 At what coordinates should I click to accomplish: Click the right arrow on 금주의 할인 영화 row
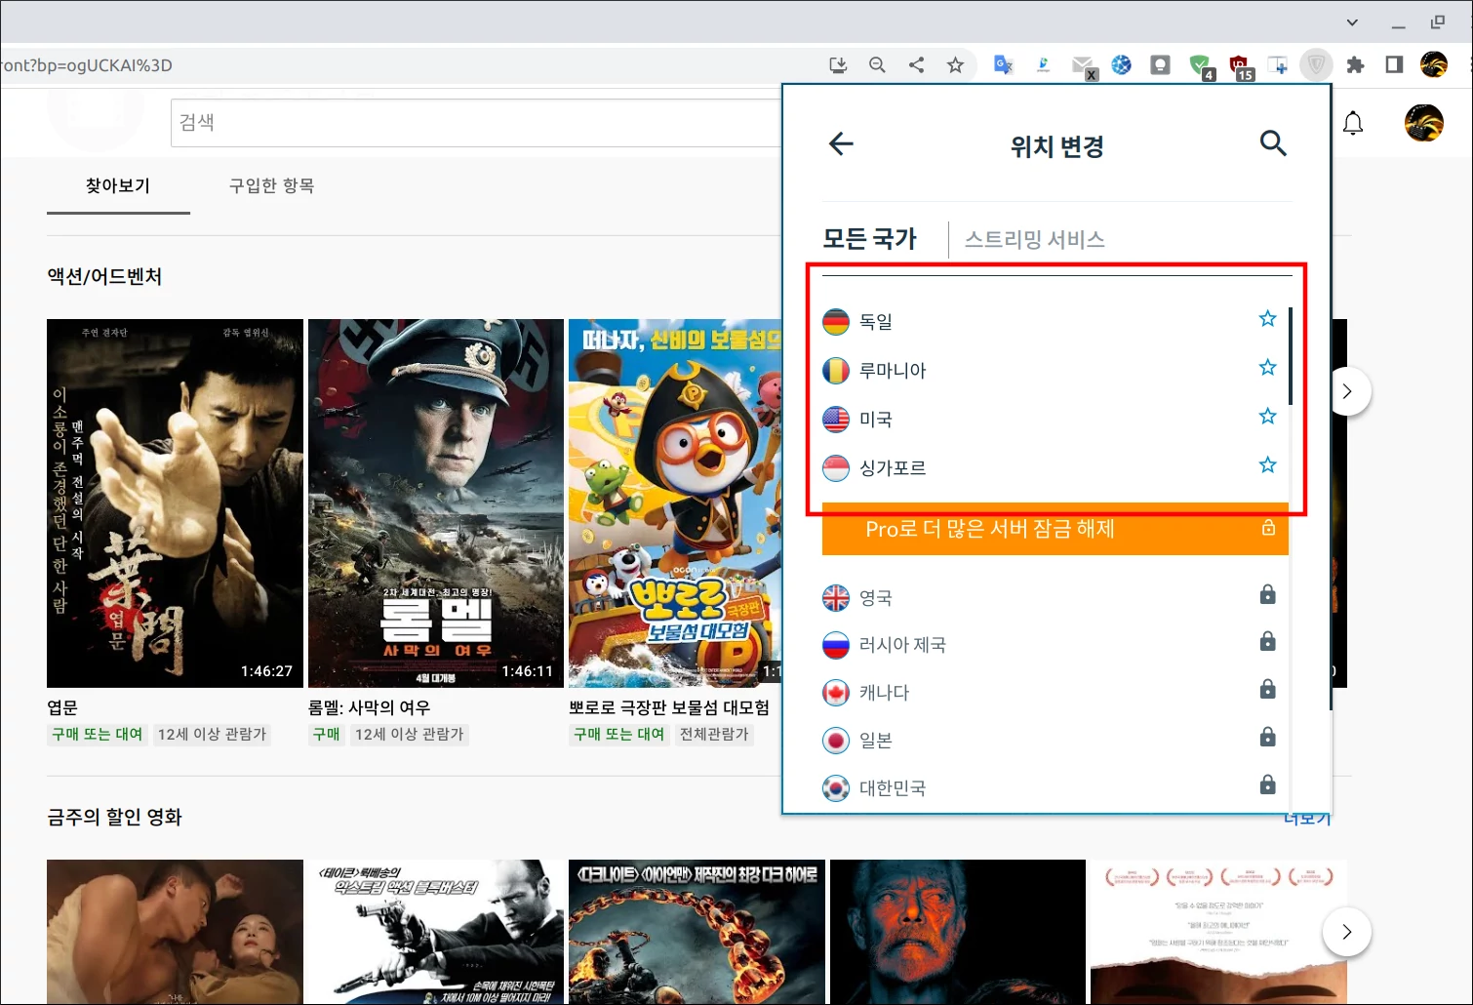point(1347,932)
